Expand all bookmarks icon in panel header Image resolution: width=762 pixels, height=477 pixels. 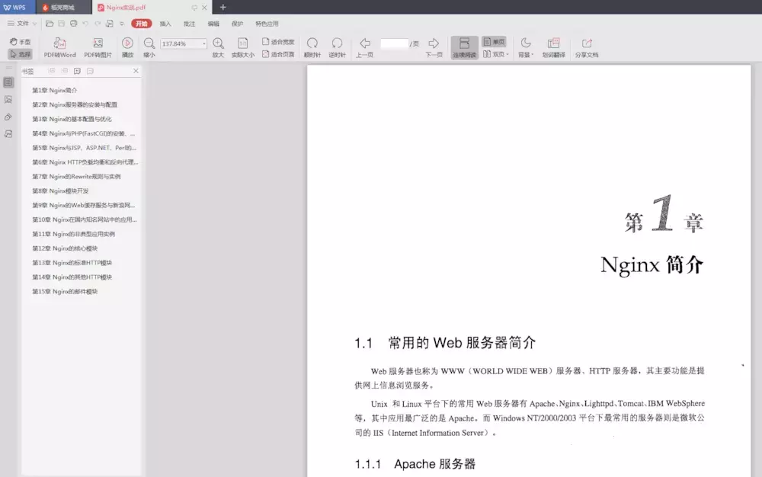pos(52,71)
